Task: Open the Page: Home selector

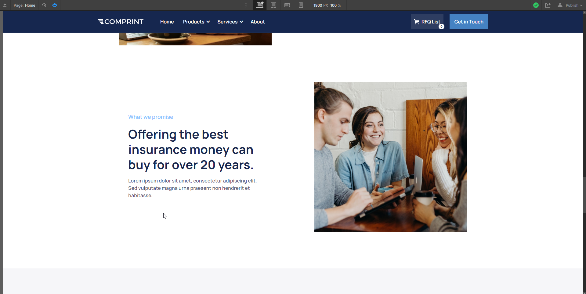Action: (x=24, y=5)
